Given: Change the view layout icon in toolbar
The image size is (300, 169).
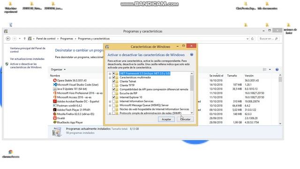Looking at the screenshot, I should pyautogui.click(x=264, y=69).
